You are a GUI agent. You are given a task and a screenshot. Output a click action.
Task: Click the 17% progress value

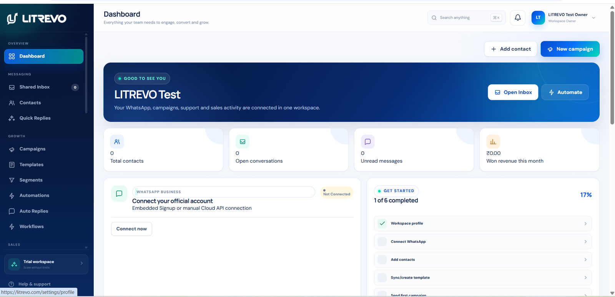pos(586,195)
